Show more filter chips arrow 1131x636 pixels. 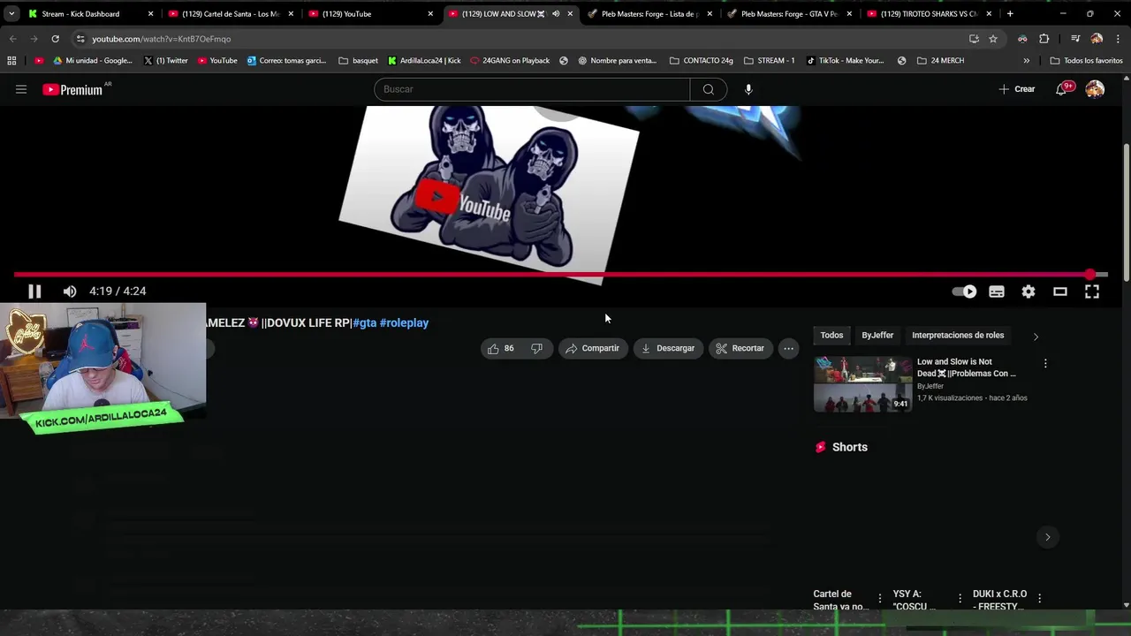(1036, 336)
